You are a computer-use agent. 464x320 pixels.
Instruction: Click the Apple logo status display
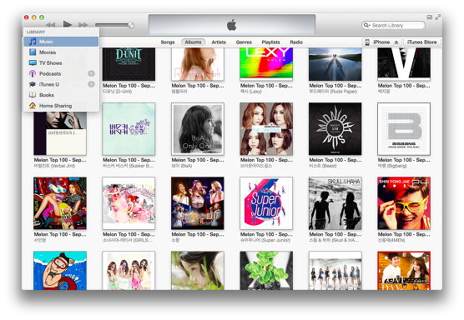click(232, 25)
